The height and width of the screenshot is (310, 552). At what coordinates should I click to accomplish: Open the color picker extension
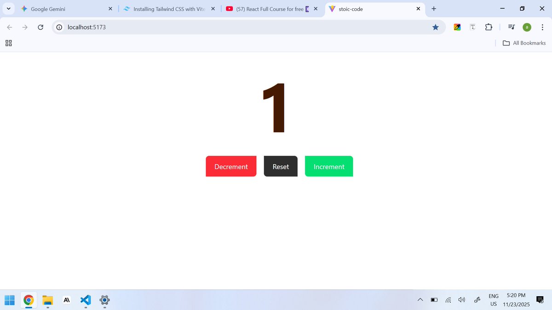click(x=457, y=27)
